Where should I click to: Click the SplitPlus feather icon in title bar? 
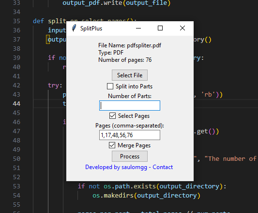(74, 28)
